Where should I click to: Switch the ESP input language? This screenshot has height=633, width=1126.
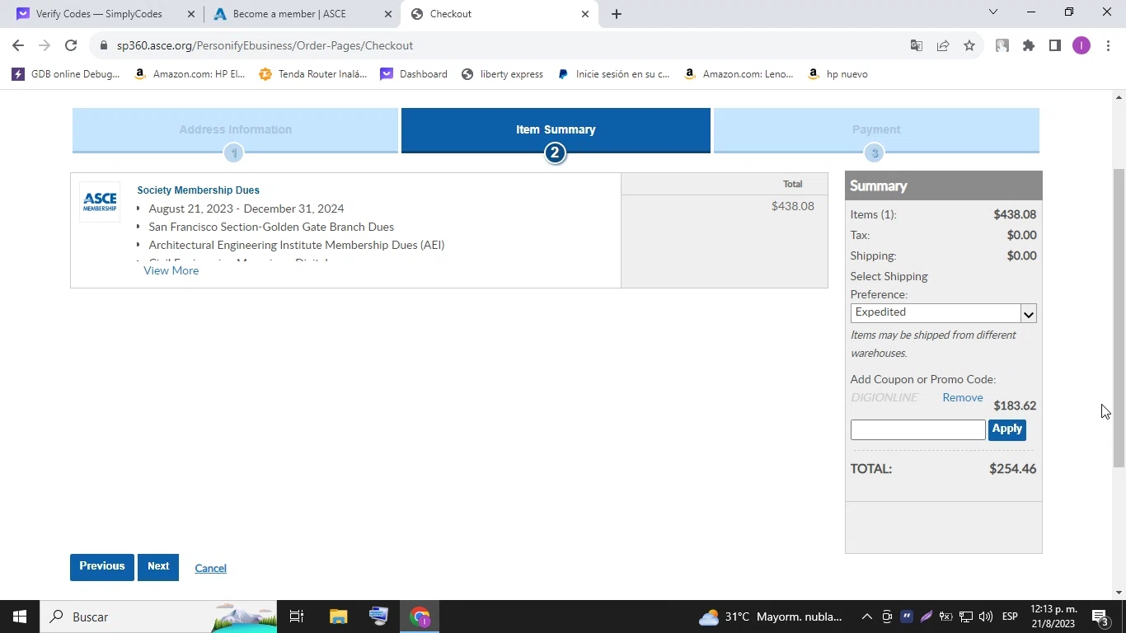pyautogui.click(x=1010, y=617)
